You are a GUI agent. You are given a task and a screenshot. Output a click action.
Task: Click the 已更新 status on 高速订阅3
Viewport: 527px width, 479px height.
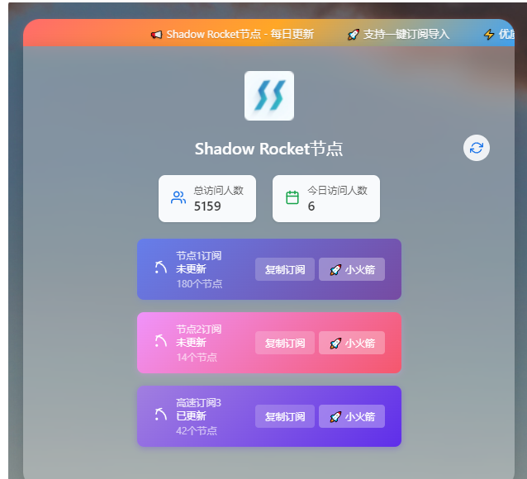point(191,416)
